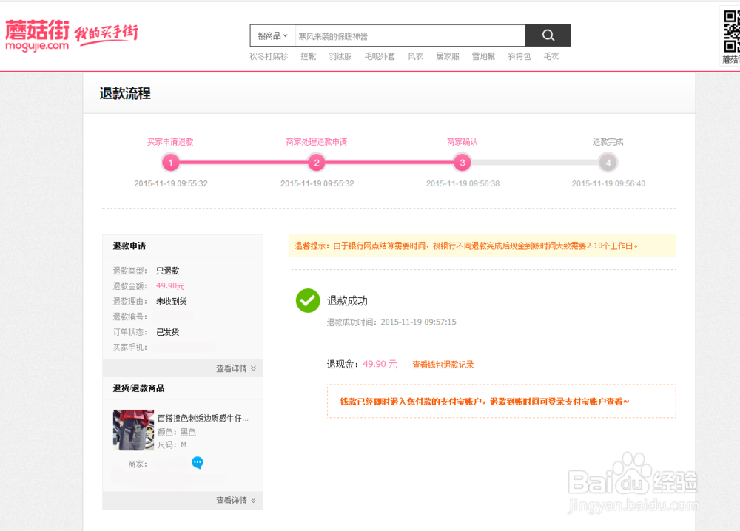The height and width of the screenshot is (531, 740).
Task: Click the 查看钱包退款记录 link
Action: click(x=443, y=364)
